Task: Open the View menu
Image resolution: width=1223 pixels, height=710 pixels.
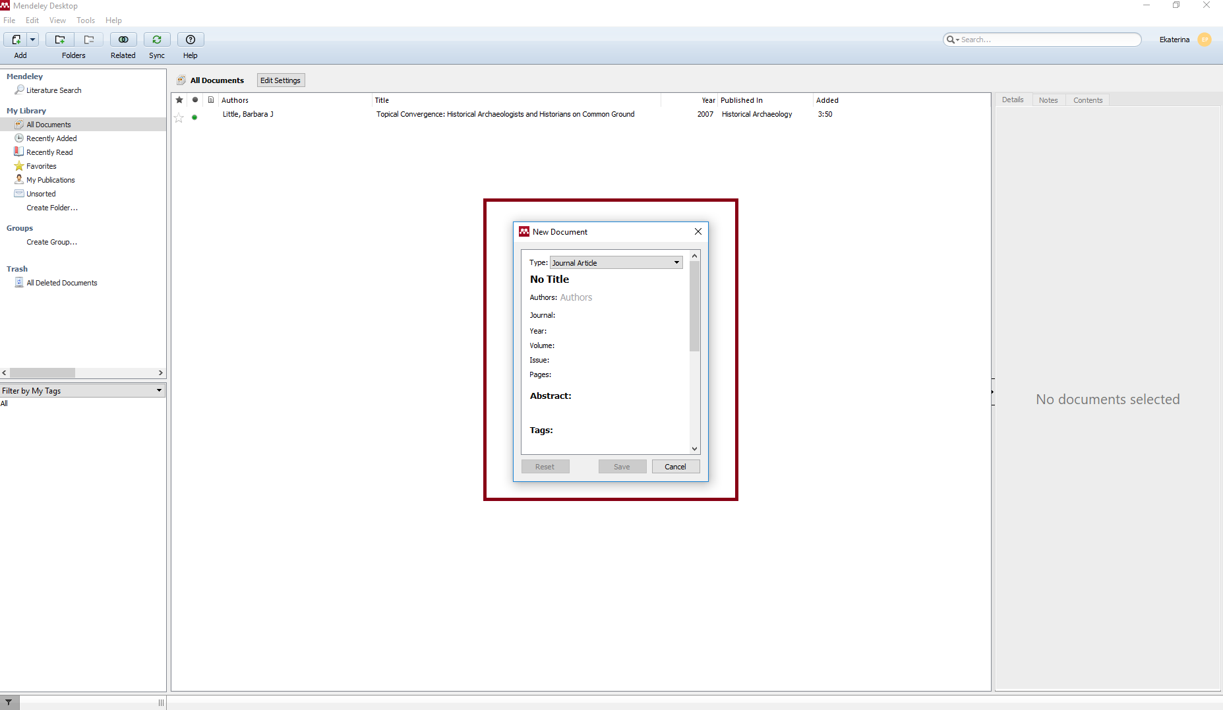Action: [57, 20]
